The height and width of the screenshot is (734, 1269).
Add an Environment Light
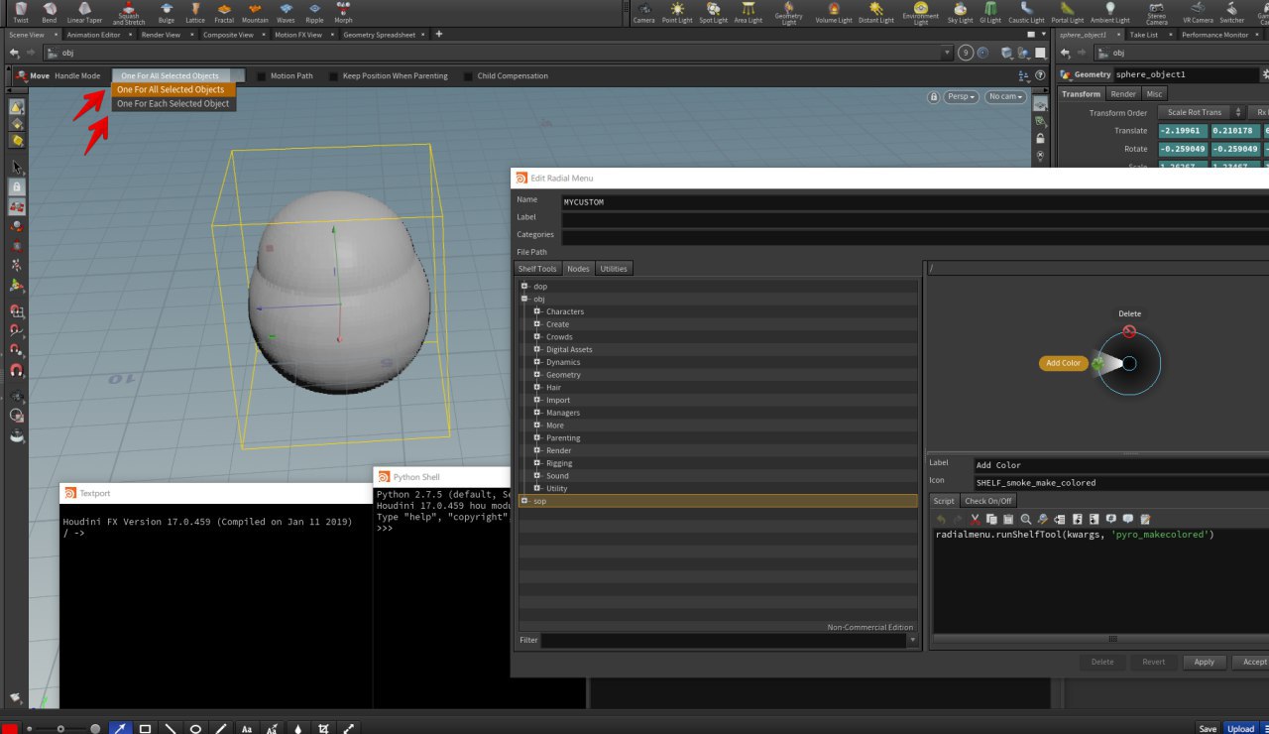coord(920,13)
